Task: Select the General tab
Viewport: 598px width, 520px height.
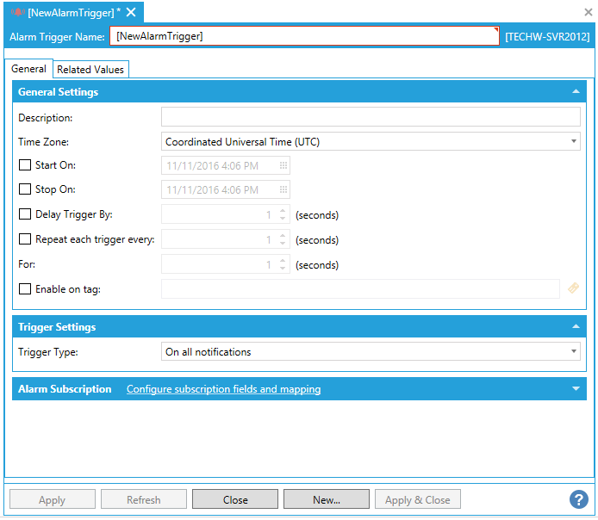Action: 29,69
